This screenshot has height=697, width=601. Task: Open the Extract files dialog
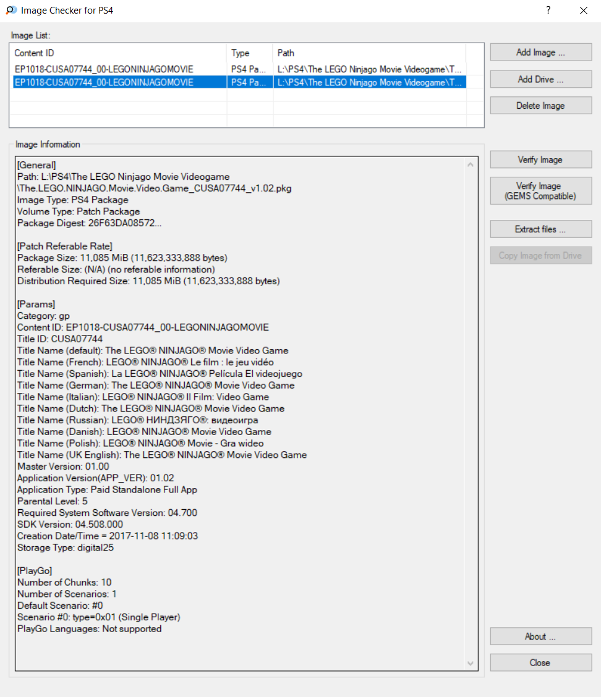click(540, 229)
